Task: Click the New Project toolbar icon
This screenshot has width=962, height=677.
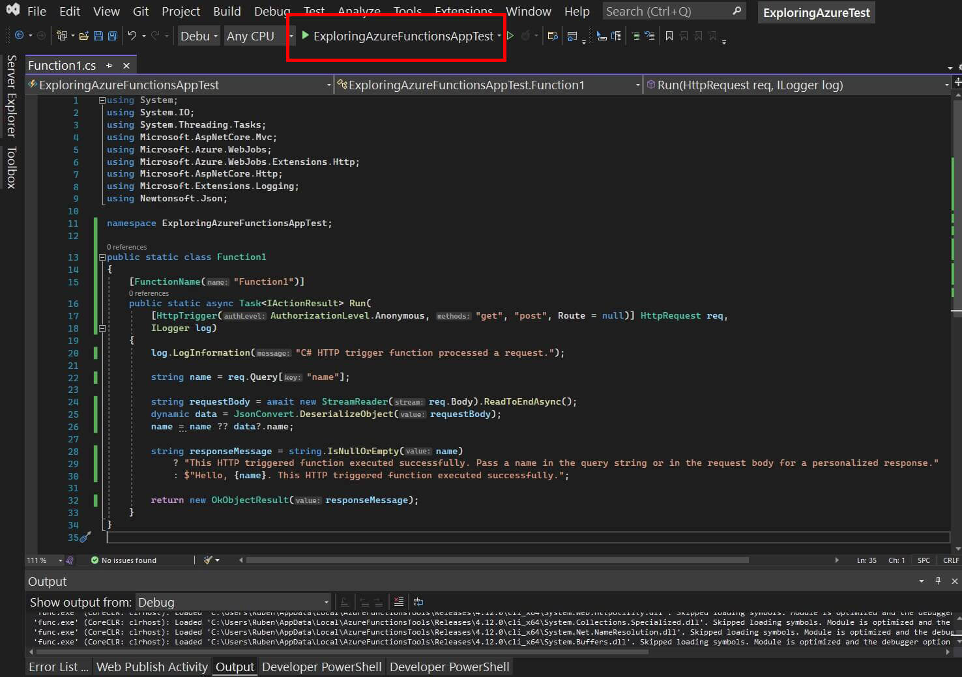Action: [x=62, y=35]
